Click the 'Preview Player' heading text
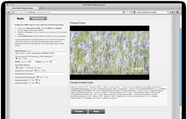187x119 pixels. [x=78, y=23]
